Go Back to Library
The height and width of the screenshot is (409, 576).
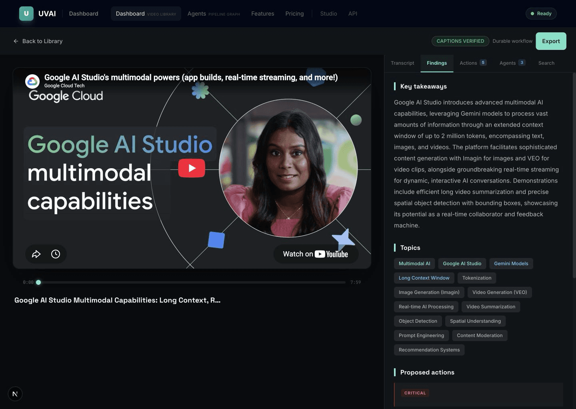click(x=38, y=41)
